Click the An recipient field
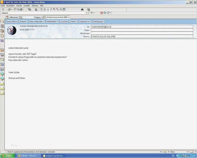The image size is (197, 158). (142, 27)
